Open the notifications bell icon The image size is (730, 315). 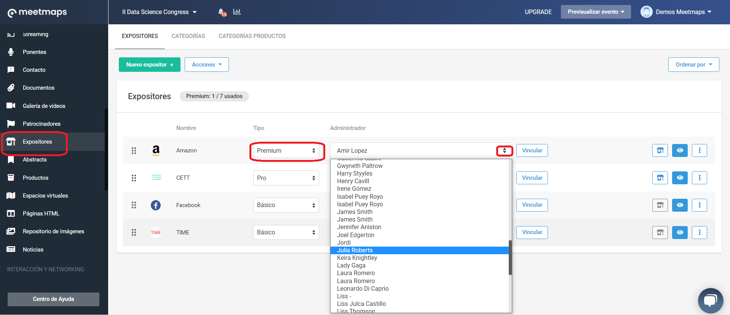(222, 12)
